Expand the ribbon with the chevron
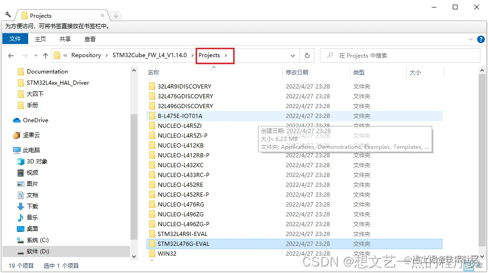This screenshot has width=488, height=273. coord(471,39)
